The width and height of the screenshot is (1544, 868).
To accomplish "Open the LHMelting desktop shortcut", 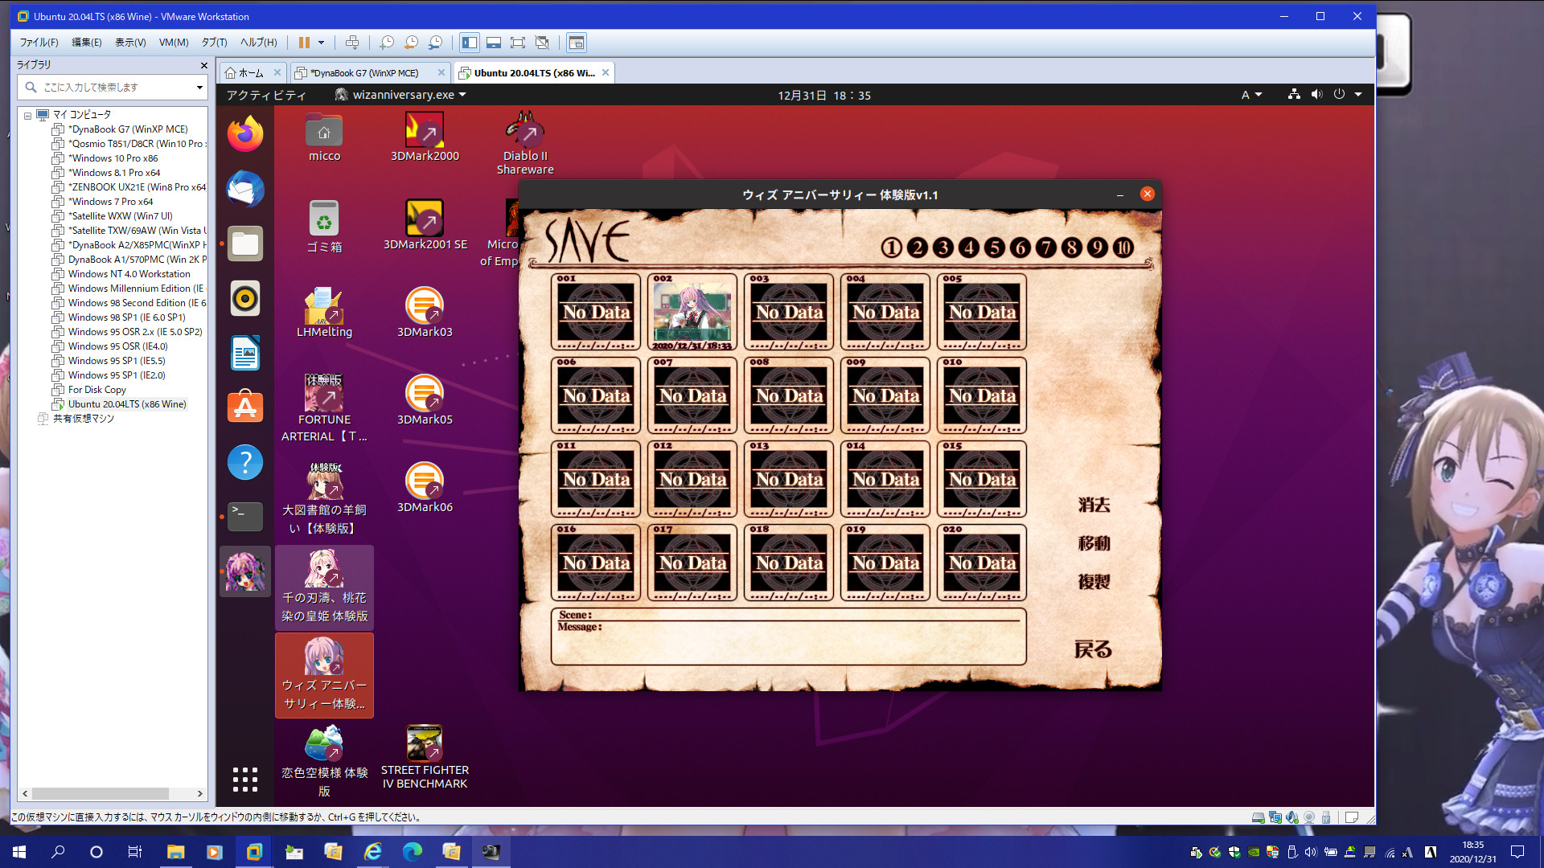I will coord(324,313).
